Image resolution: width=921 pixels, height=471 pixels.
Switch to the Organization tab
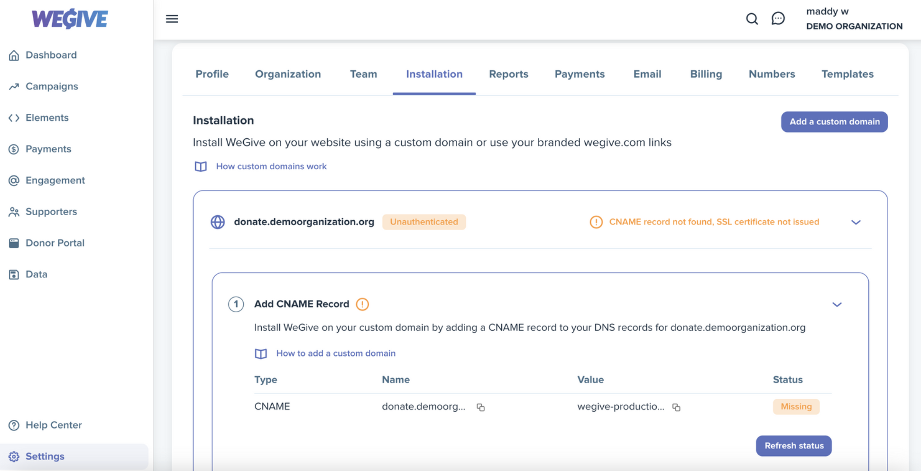[x=288, y=74]
